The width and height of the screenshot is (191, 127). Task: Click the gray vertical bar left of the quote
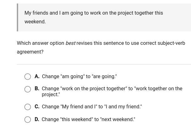pyautogui.click(x=18, y=17)
